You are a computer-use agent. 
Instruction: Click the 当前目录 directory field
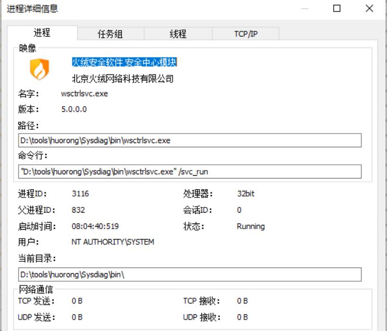coord(190,275)
